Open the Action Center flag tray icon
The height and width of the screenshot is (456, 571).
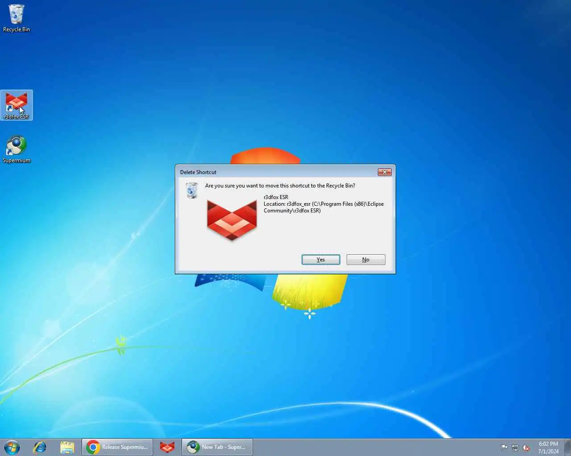[x=504, y=448]
